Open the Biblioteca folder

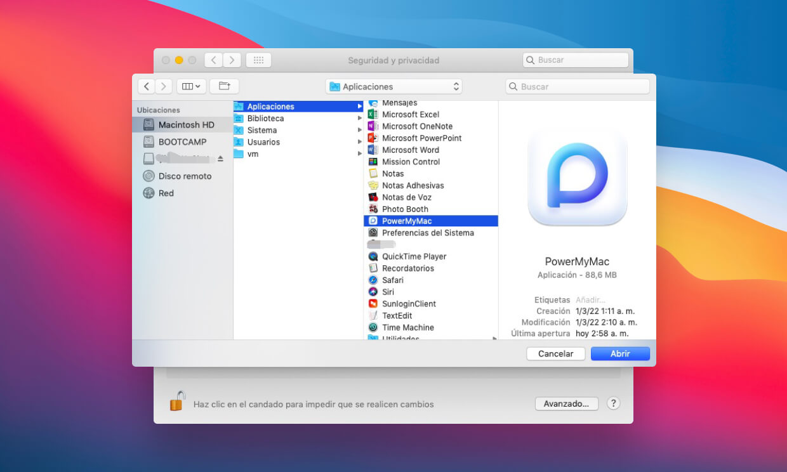(298, 119)
